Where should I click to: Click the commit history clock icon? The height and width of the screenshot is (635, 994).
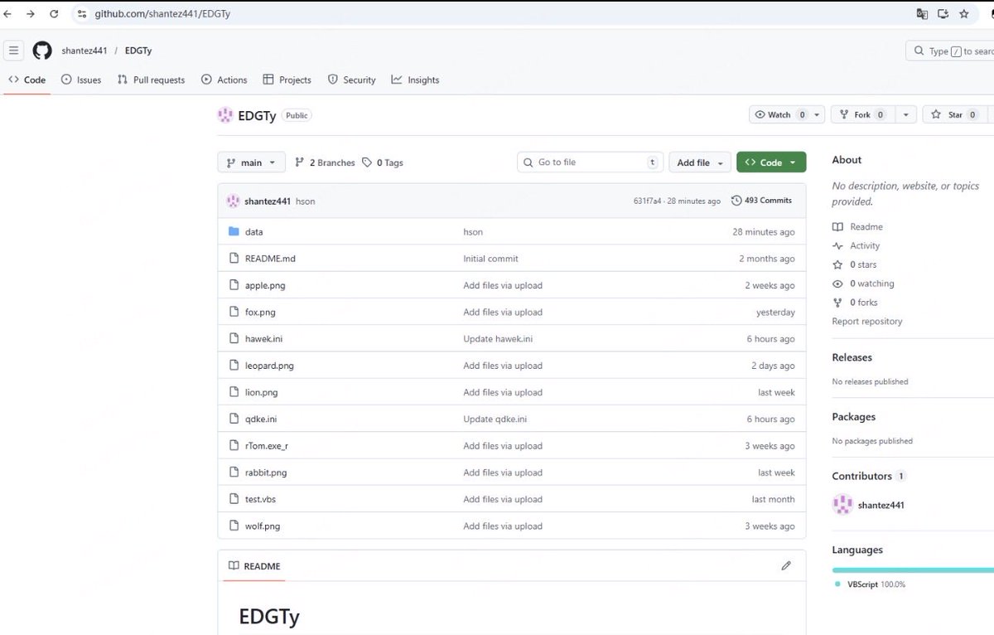(x=736, y=201)
